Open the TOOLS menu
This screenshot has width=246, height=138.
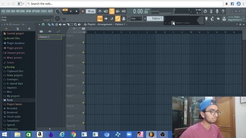(x=44, y=11)
